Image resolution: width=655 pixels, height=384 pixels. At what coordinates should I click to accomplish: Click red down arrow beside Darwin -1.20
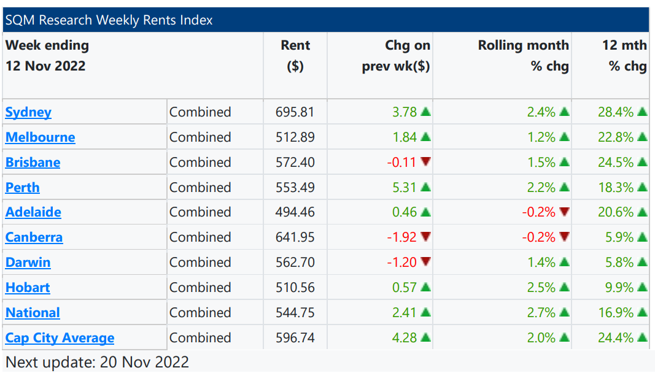(x=425, y=263)
